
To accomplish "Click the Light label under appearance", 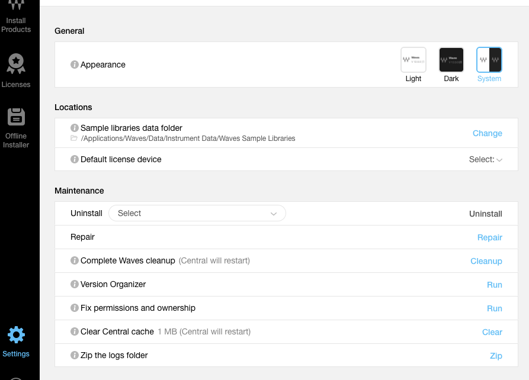I will point(413,79).
